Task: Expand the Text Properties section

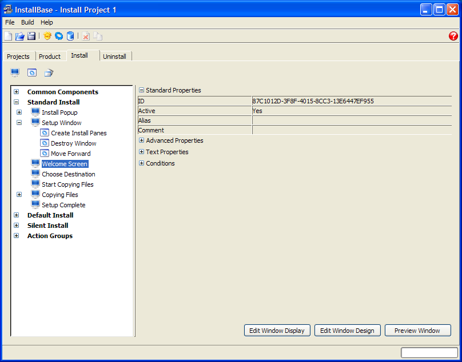Action: 141,152
